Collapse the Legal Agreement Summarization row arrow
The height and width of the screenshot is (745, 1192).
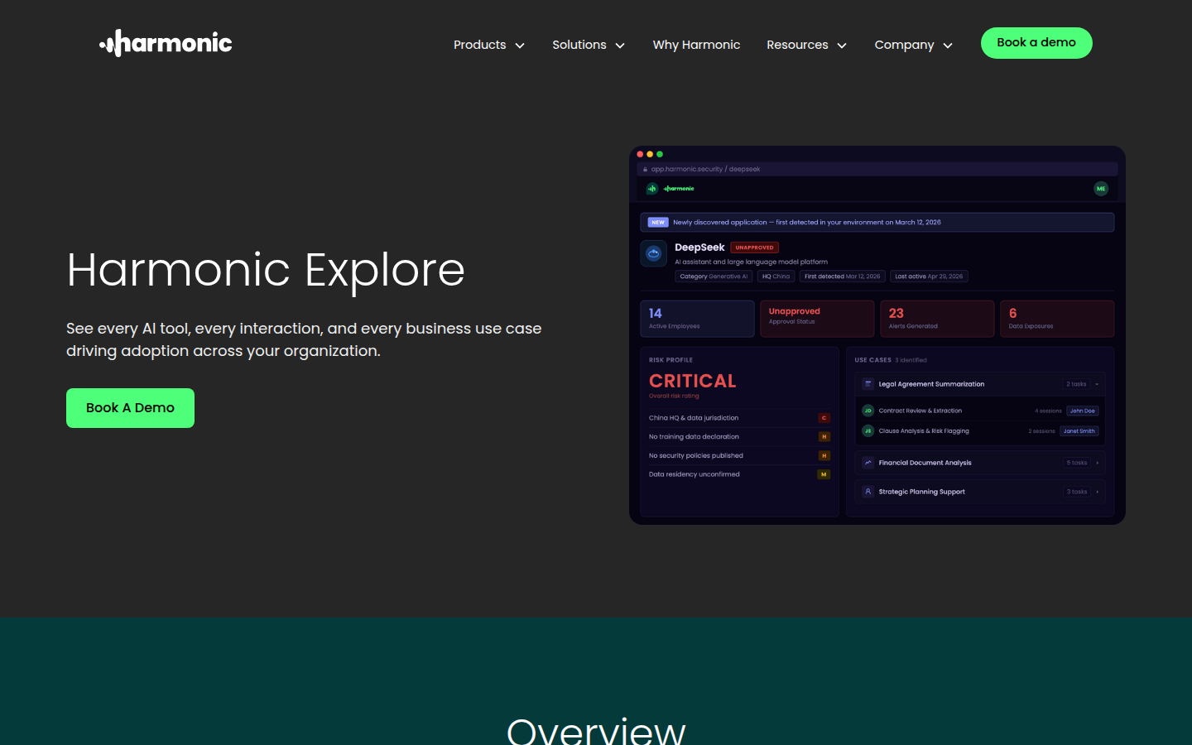(x=1097, y=384)
